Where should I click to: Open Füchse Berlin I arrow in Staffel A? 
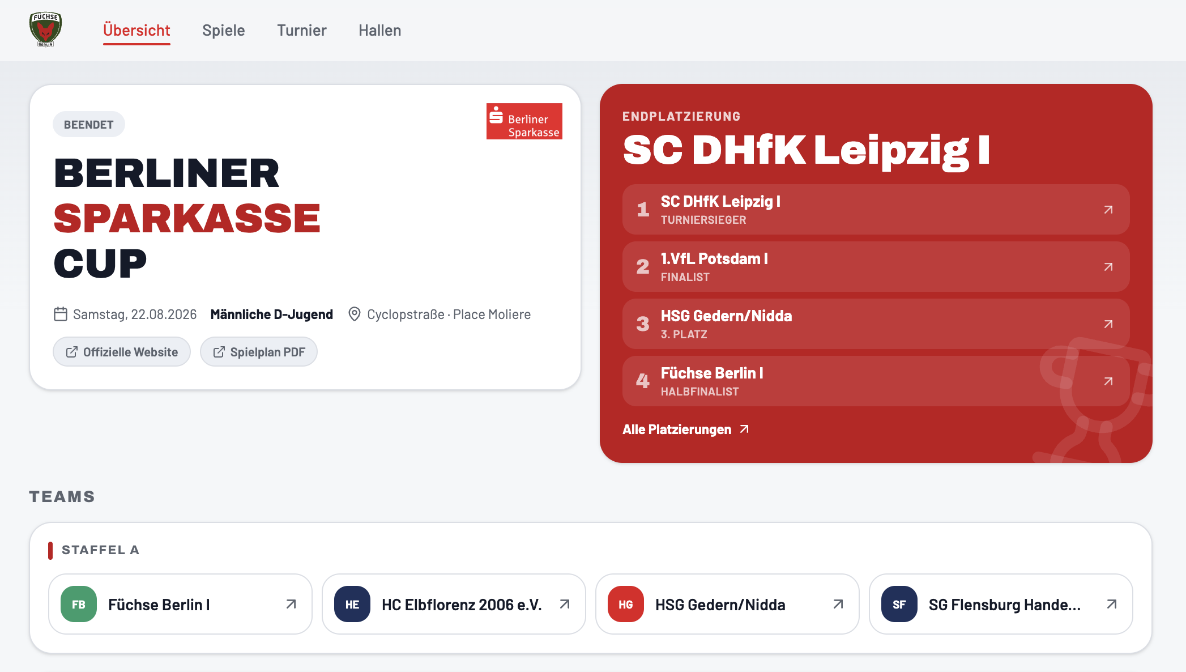coord(291,604)
